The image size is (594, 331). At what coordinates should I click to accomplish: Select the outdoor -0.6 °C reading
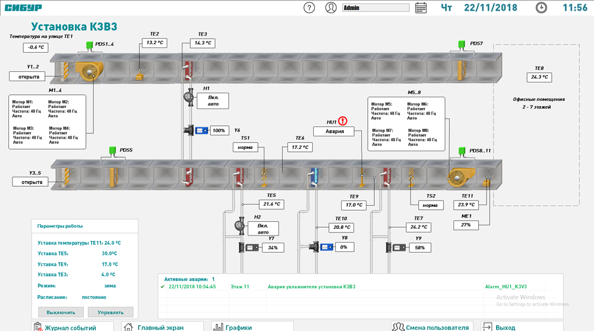[36, 47]
